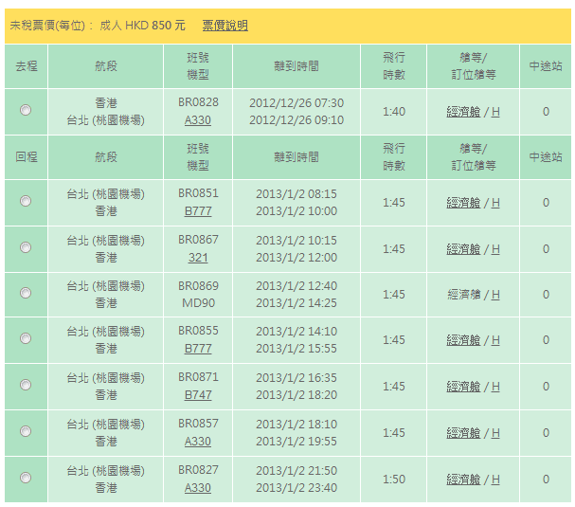This screenshot has width=575, height=507.
Task: Open A330 link under flight BR0857
Action: [198, 442]
